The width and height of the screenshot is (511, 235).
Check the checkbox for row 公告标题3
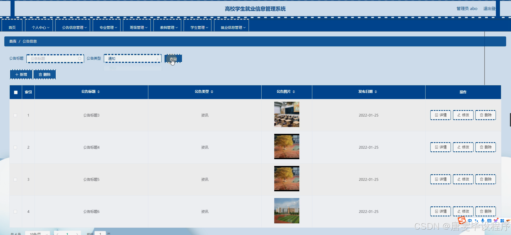(15, 115)
